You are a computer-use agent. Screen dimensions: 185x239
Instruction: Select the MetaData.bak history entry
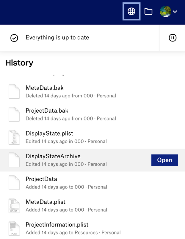[x=45, y=88]
